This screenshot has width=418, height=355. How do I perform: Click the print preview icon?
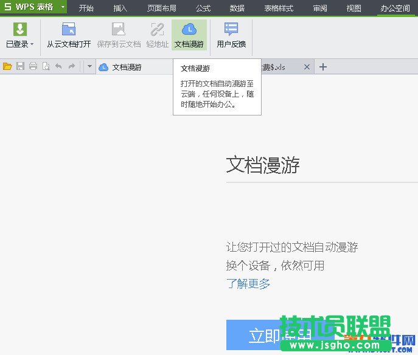pyautogui.click(x=46, y=66)
